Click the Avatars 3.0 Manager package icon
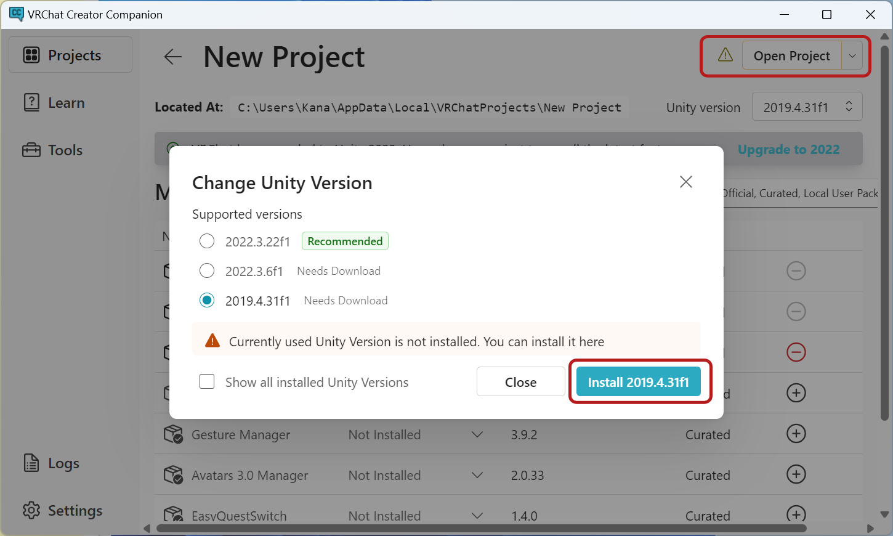This screenshot has height=536, width=893. (173, 475)
